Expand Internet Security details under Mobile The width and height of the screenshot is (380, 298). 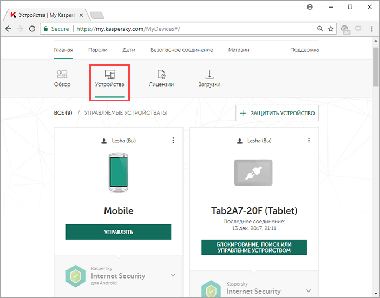point(173,275)
